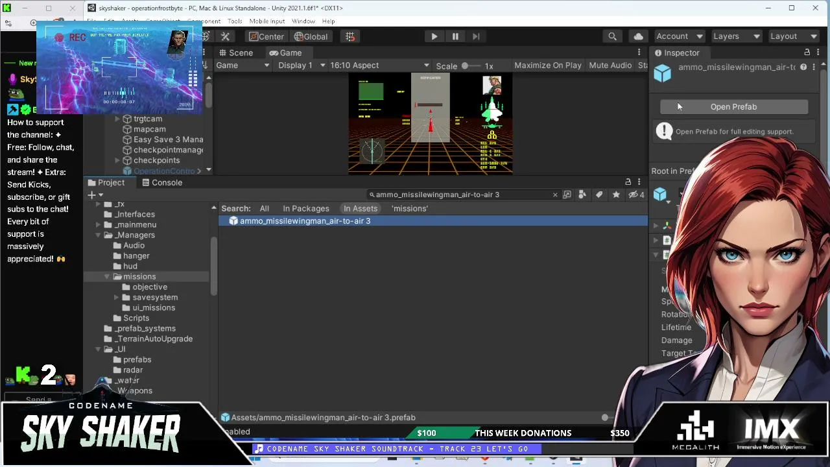Screen dimensions: 830x467
Task: Advance one frame with the Step button
Action: tap(476, 36)
